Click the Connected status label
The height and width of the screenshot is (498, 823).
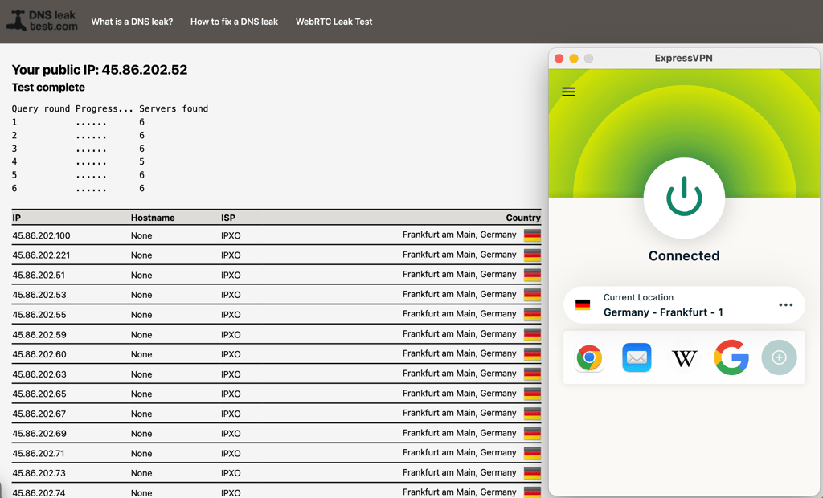pyautogui.click(x=684, y=255)
